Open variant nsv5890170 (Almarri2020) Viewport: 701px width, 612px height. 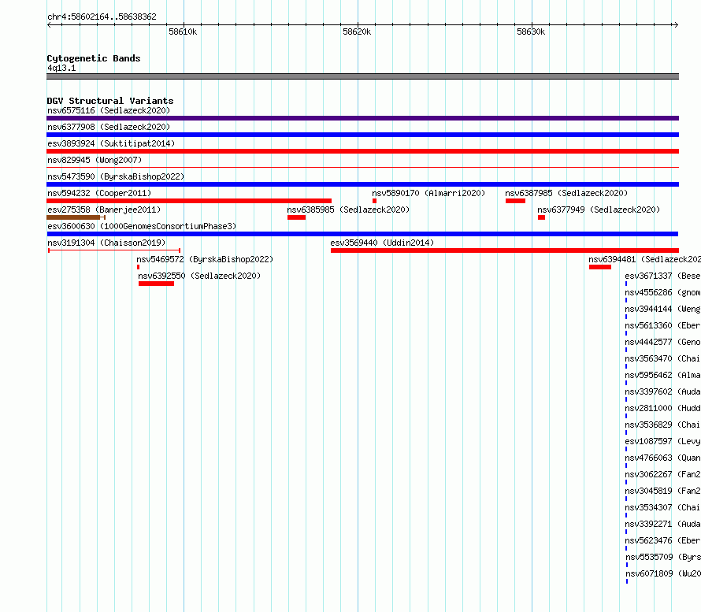point(428,193)
